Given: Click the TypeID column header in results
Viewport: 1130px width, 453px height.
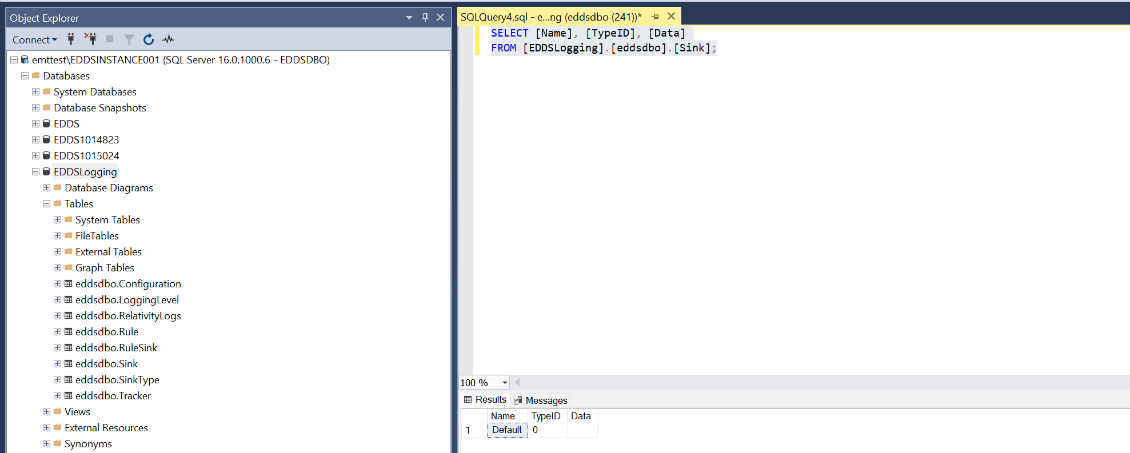Looking at the screenshot, I should point(545,416).
